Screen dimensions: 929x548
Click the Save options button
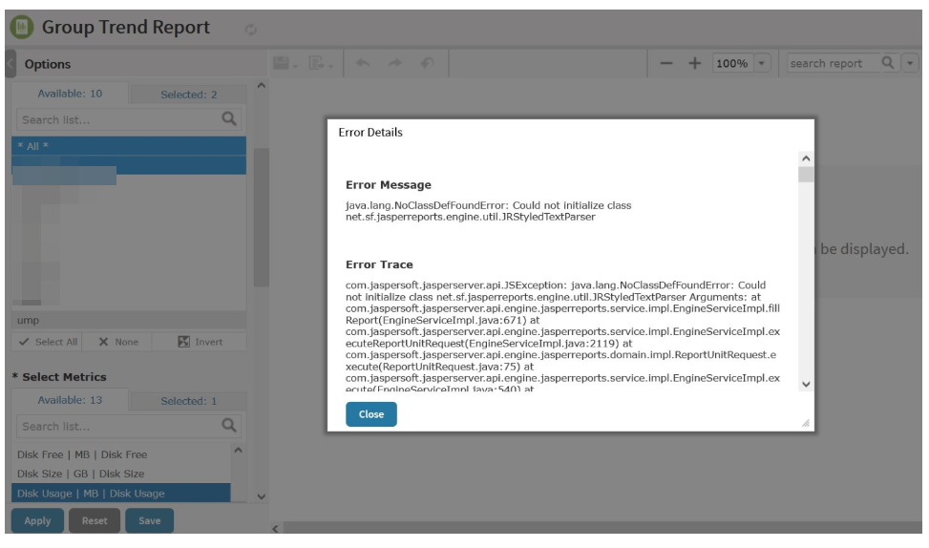[149, 520]
